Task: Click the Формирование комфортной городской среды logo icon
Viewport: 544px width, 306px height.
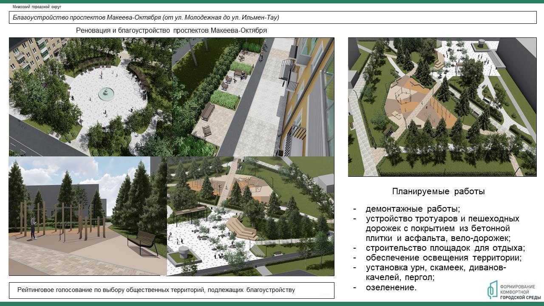Action: click(x=493, y=290)
